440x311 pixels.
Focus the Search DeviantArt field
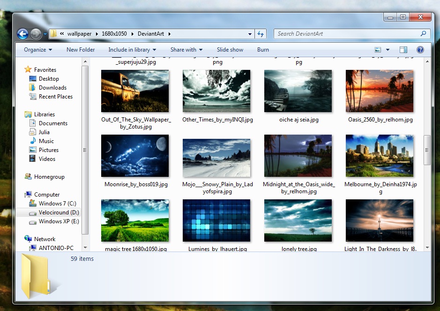pyautogui.click(x=352, y=34)
